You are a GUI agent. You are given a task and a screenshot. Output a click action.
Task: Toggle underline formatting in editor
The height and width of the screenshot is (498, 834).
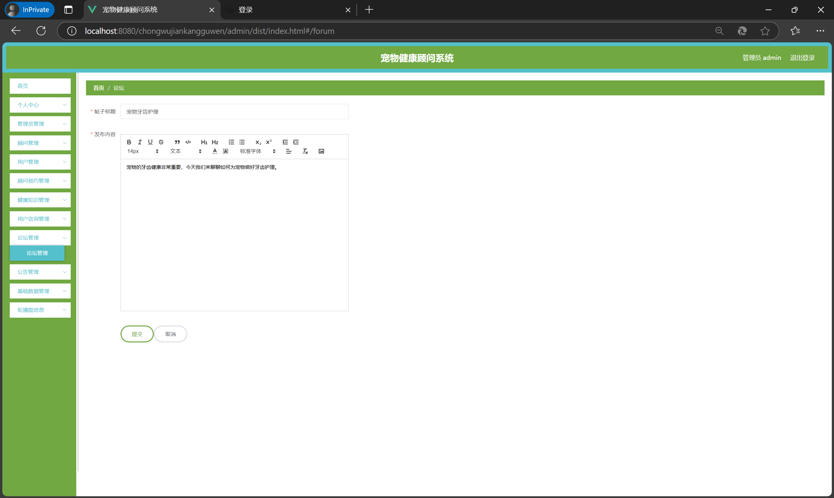pyautogui.click(x=150, y=142)
